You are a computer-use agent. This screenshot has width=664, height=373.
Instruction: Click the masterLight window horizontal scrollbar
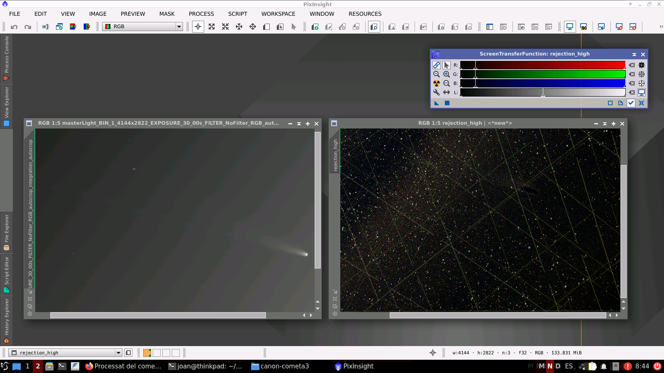158,315
